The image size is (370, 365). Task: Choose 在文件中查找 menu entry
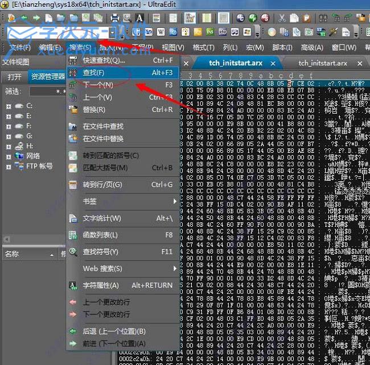[123, 126]
